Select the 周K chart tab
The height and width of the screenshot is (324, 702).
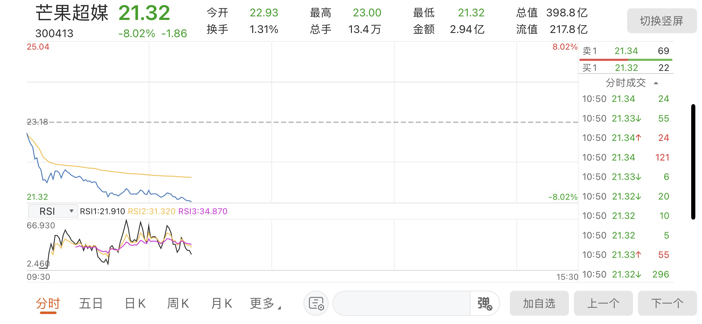pos(178,304)
